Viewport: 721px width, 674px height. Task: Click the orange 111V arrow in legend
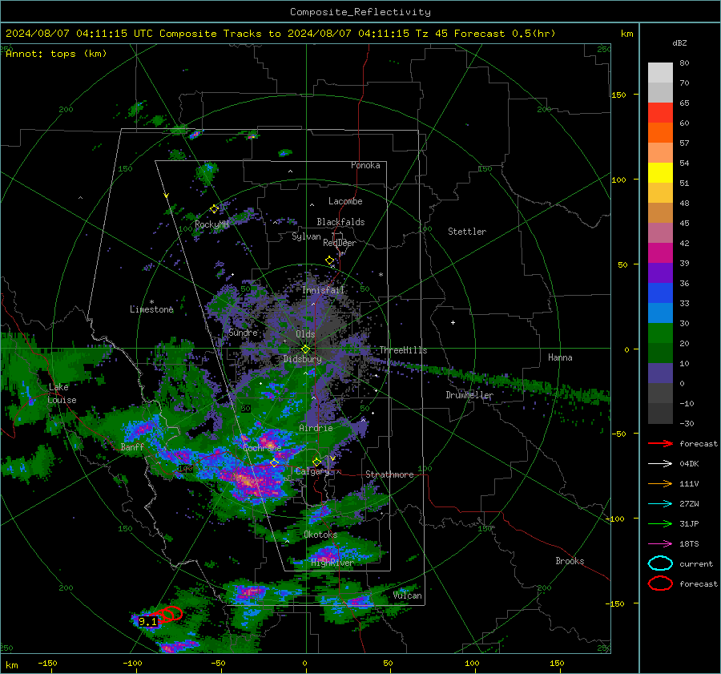click(x=660, y=483)
